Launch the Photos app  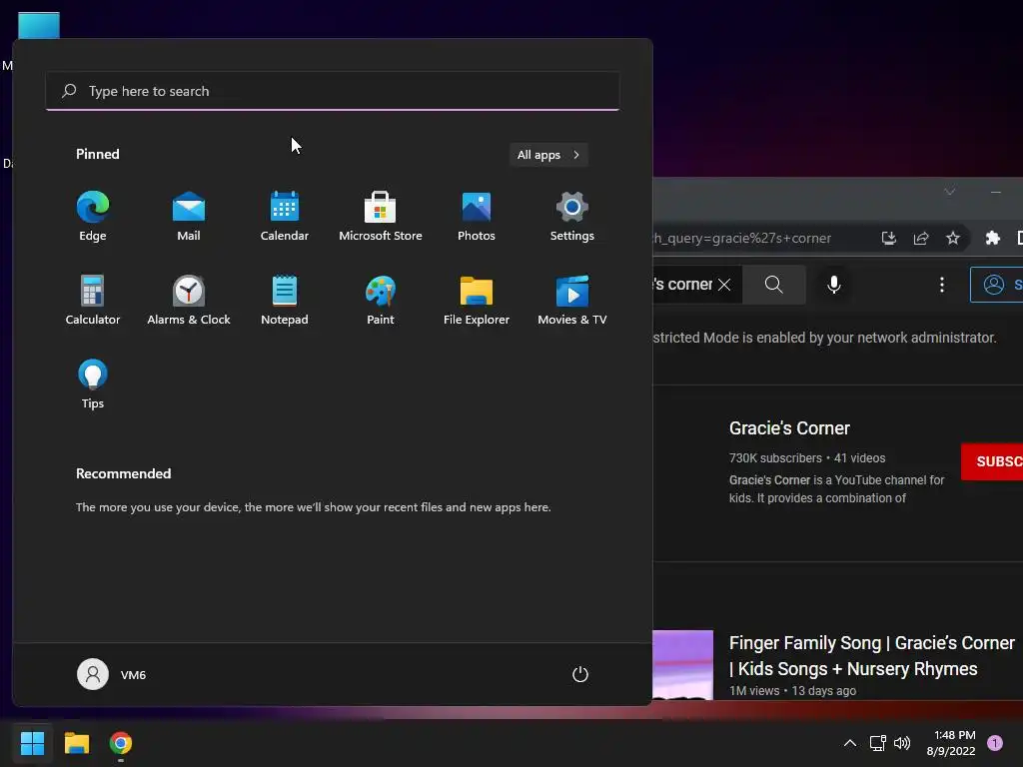pos(477,217)
